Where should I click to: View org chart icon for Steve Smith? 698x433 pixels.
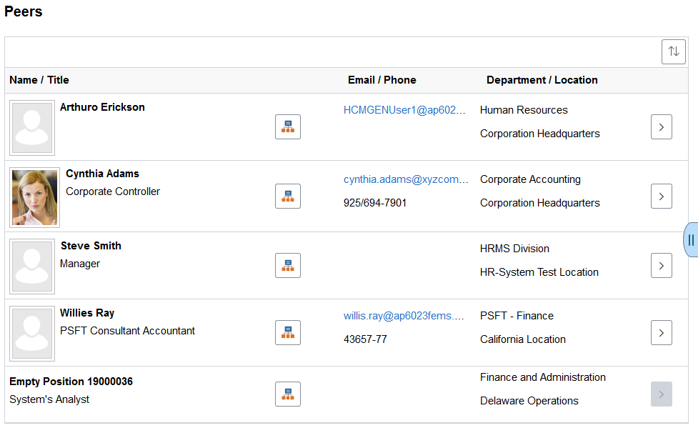point(288,266)
